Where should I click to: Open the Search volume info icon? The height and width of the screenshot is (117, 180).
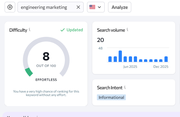(127, 30)
